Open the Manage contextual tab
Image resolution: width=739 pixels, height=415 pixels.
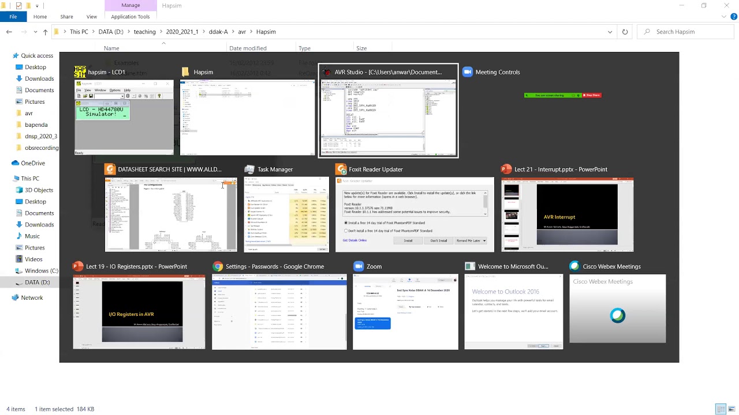tap(130, 5)
